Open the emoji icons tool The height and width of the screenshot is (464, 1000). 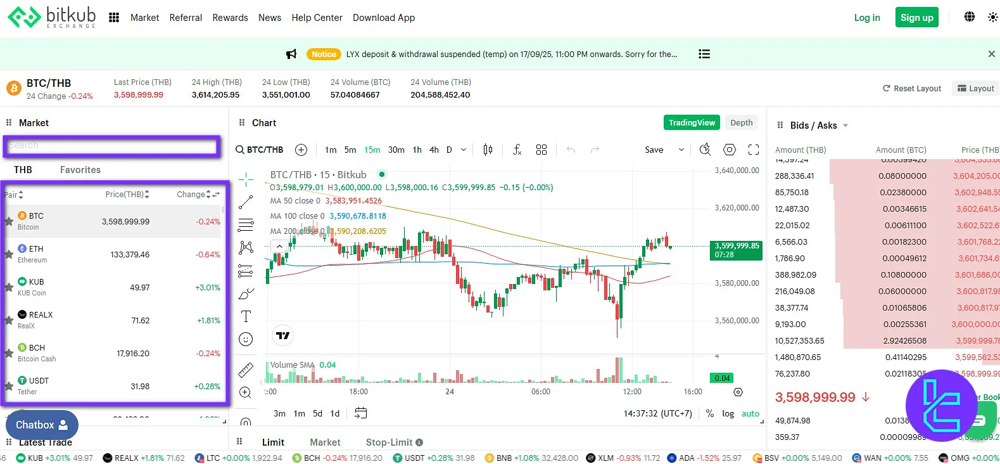[246, 339]
